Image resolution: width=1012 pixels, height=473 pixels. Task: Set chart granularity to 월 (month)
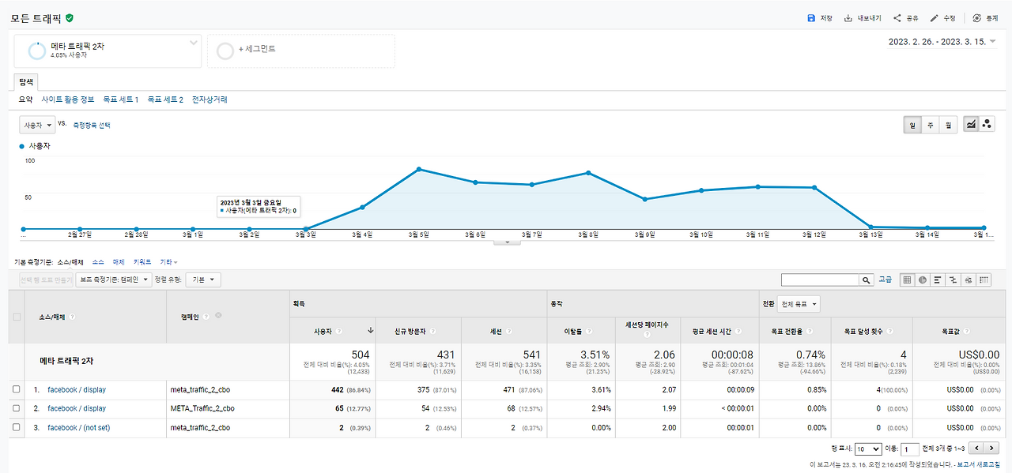[x=948, y=125]
